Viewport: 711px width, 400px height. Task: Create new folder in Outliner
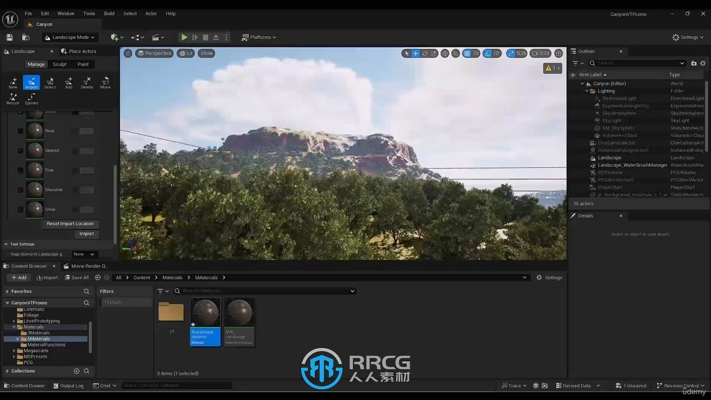(x=694, y=63)
